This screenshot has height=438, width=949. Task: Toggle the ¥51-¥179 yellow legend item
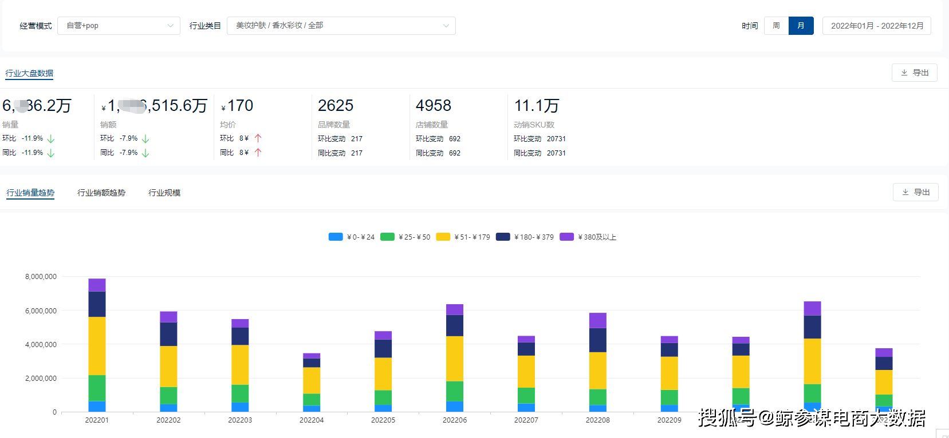point(463,237)
